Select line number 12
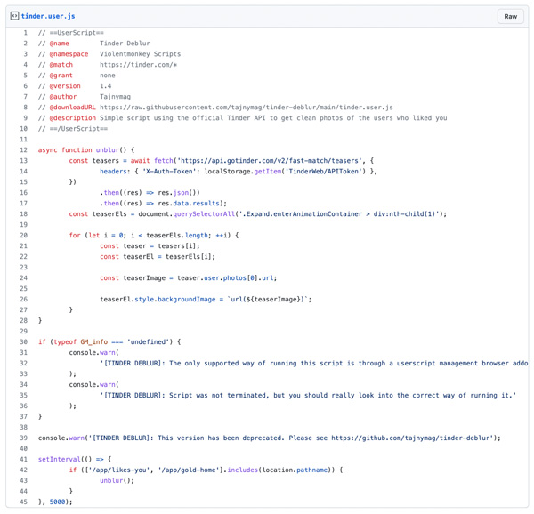This screenshot has height=514, width=534. coord(23,150)
